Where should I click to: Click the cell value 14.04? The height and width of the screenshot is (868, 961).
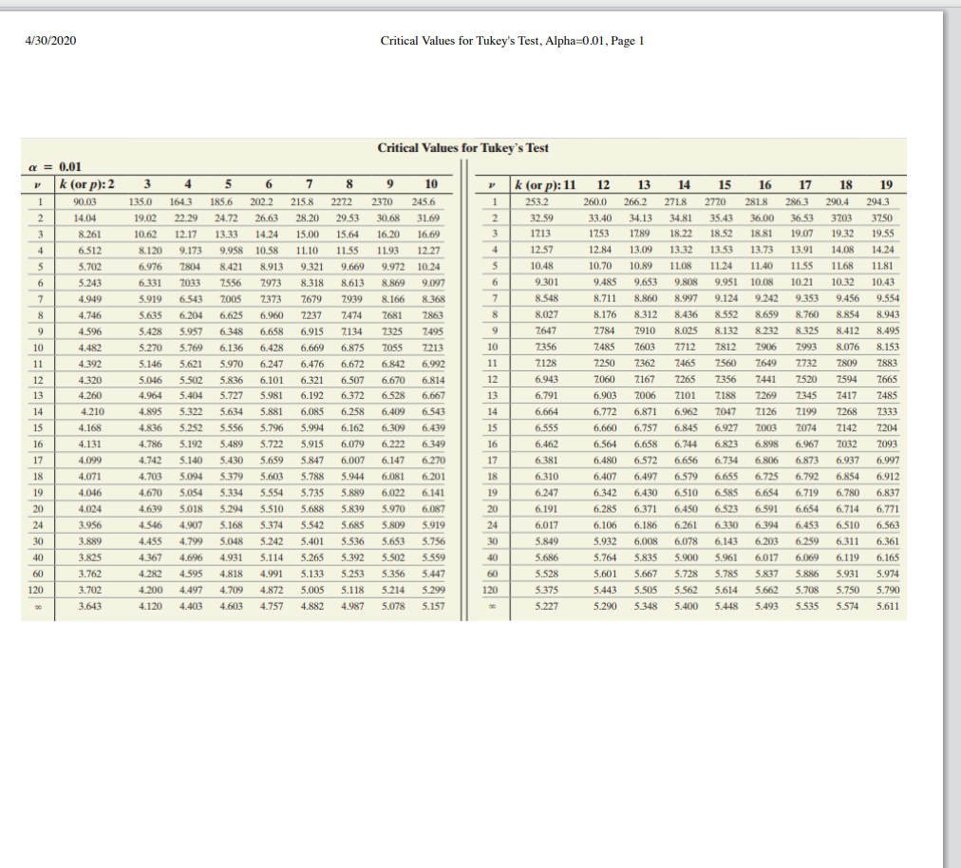coord(85,218)
